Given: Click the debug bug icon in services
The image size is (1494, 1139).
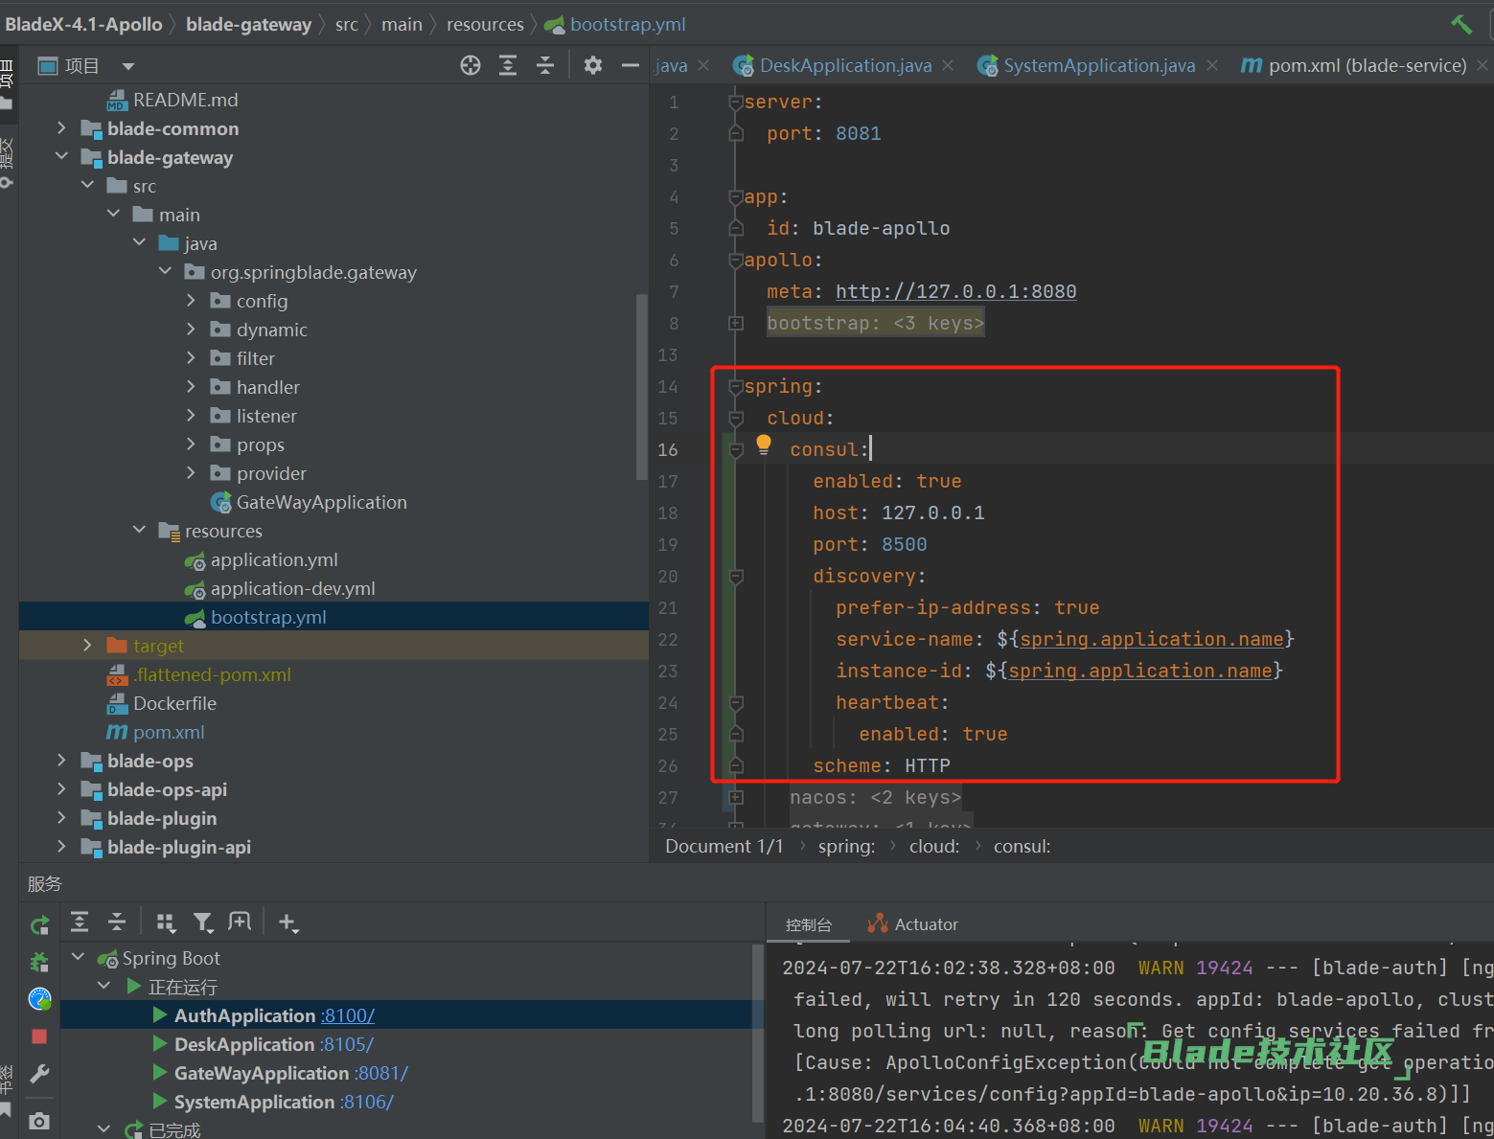Looking at the screenshot, I should pos(39,961).
